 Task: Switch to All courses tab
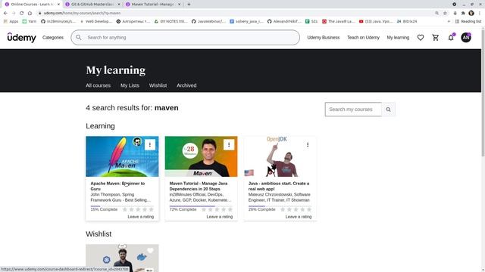coord(98,85)
